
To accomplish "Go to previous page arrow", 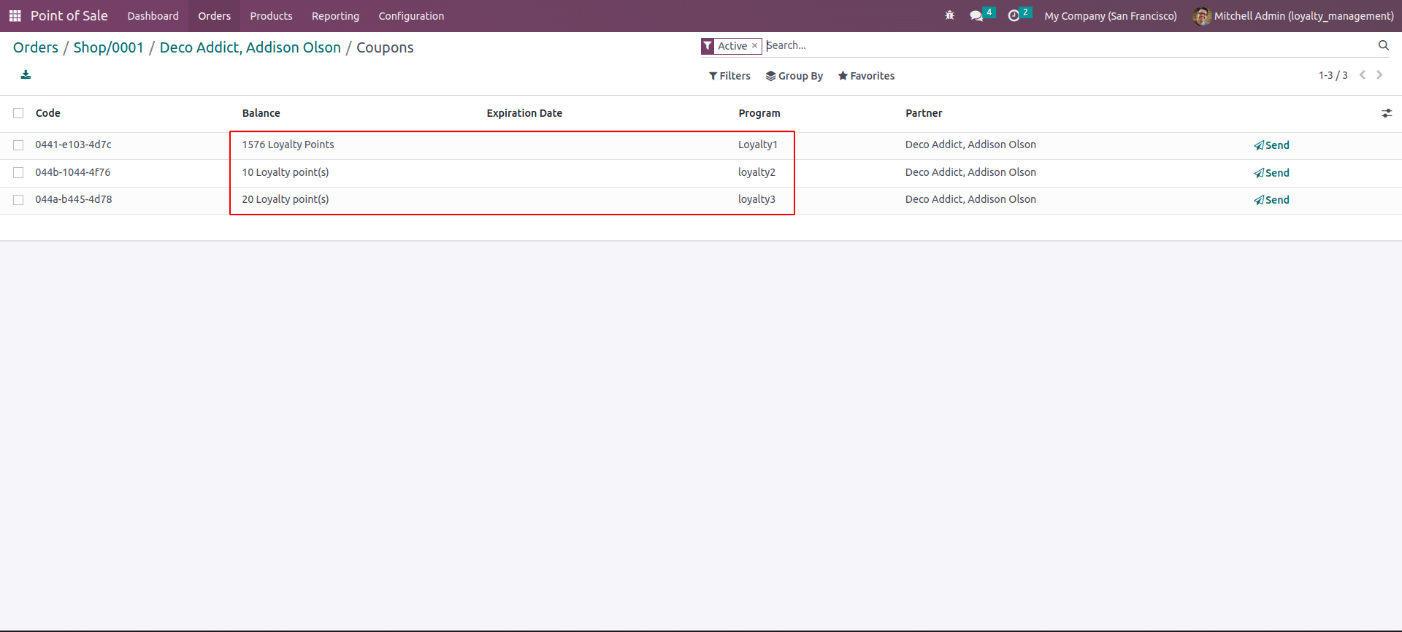I will point(1362,75).
